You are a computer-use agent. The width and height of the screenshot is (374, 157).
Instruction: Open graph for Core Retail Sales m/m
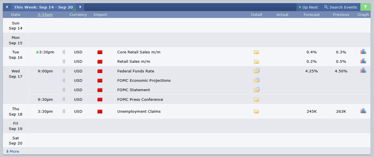(363, 52)
